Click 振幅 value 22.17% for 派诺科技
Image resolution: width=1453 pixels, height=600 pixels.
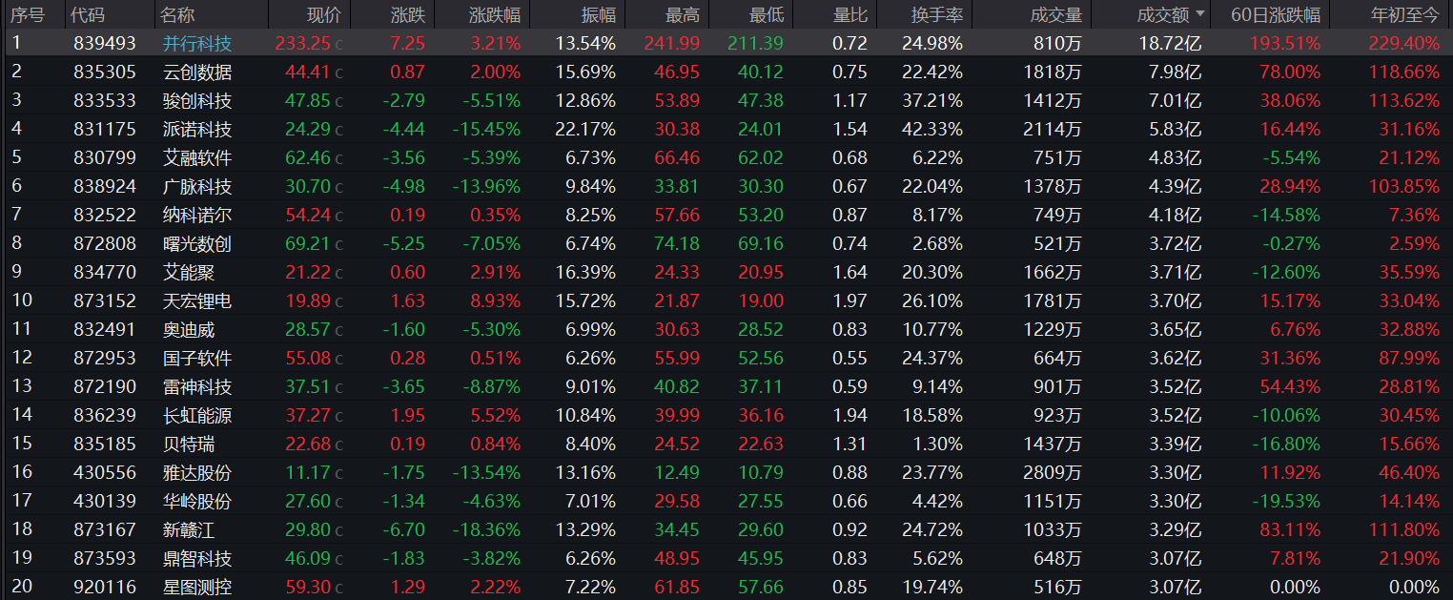pos(585,129)
